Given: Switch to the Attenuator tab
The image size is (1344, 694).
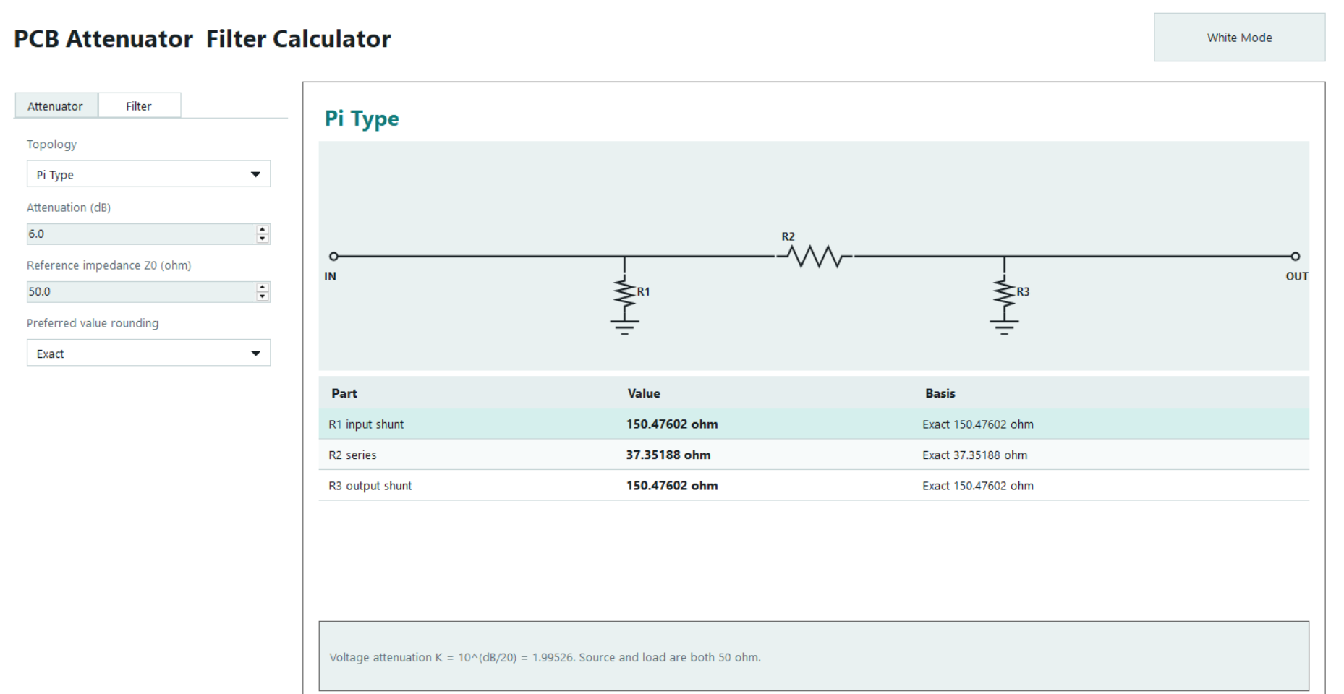Looking at the screenshot, I should coord(56,106).
